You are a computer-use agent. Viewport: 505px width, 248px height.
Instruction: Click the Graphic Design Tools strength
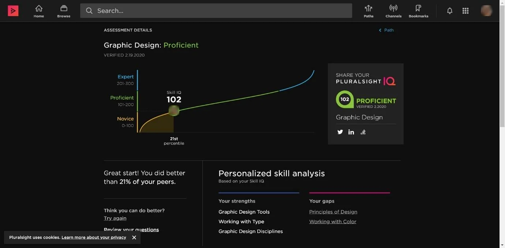pos(244,212)
